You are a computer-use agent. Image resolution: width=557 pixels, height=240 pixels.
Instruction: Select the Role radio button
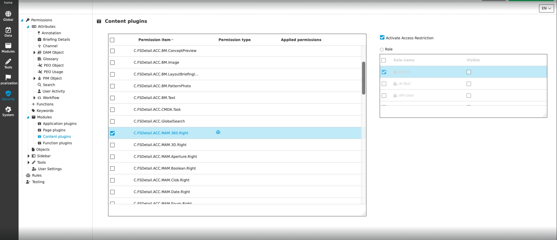(382, 50)
